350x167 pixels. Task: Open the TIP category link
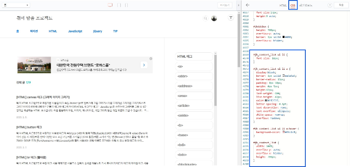(x=115, y=31)
